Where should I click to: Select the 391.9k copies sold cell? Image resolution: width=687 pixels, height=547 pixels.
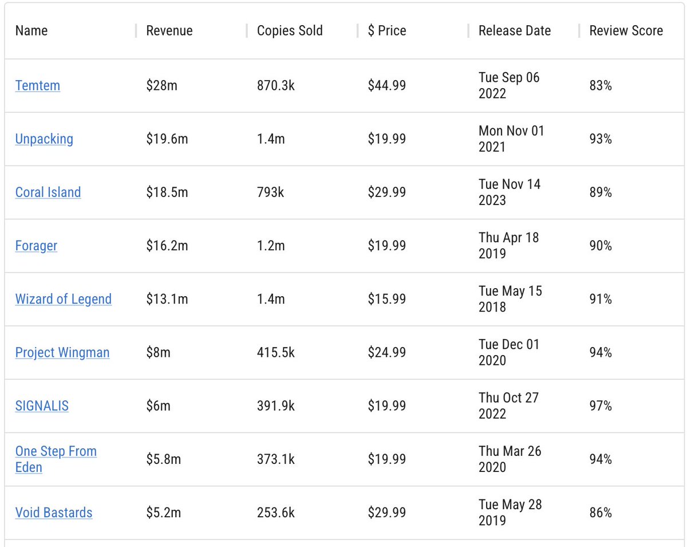(276, 406)
